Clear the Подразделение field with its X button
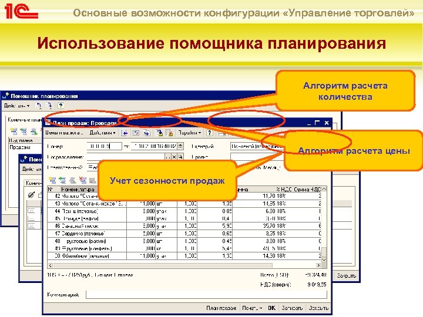 click(174, 157)
